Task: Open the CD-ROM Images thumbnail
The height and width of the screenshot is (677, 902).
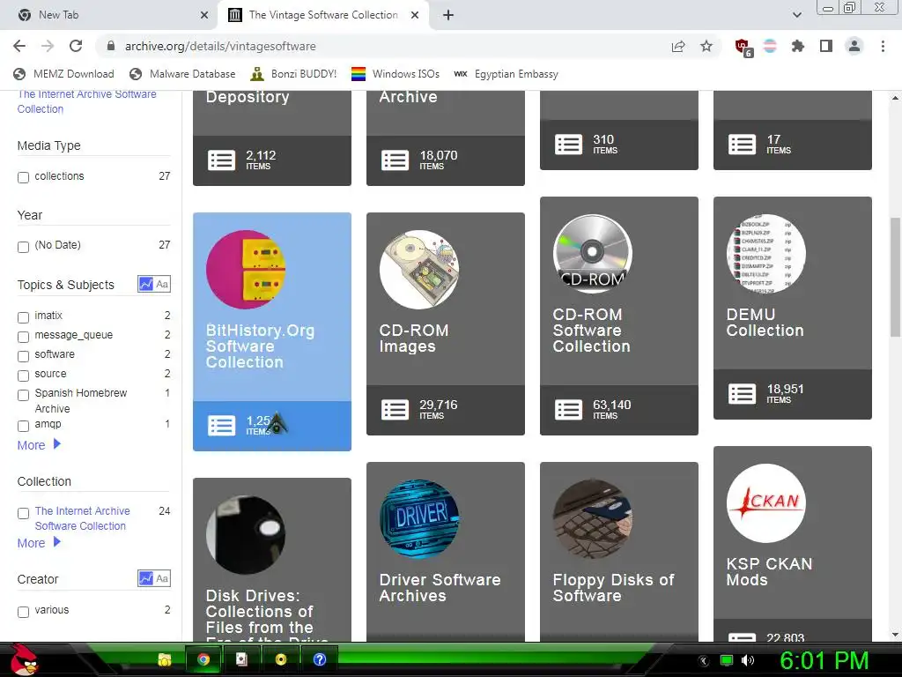Action: pos(418,270)
